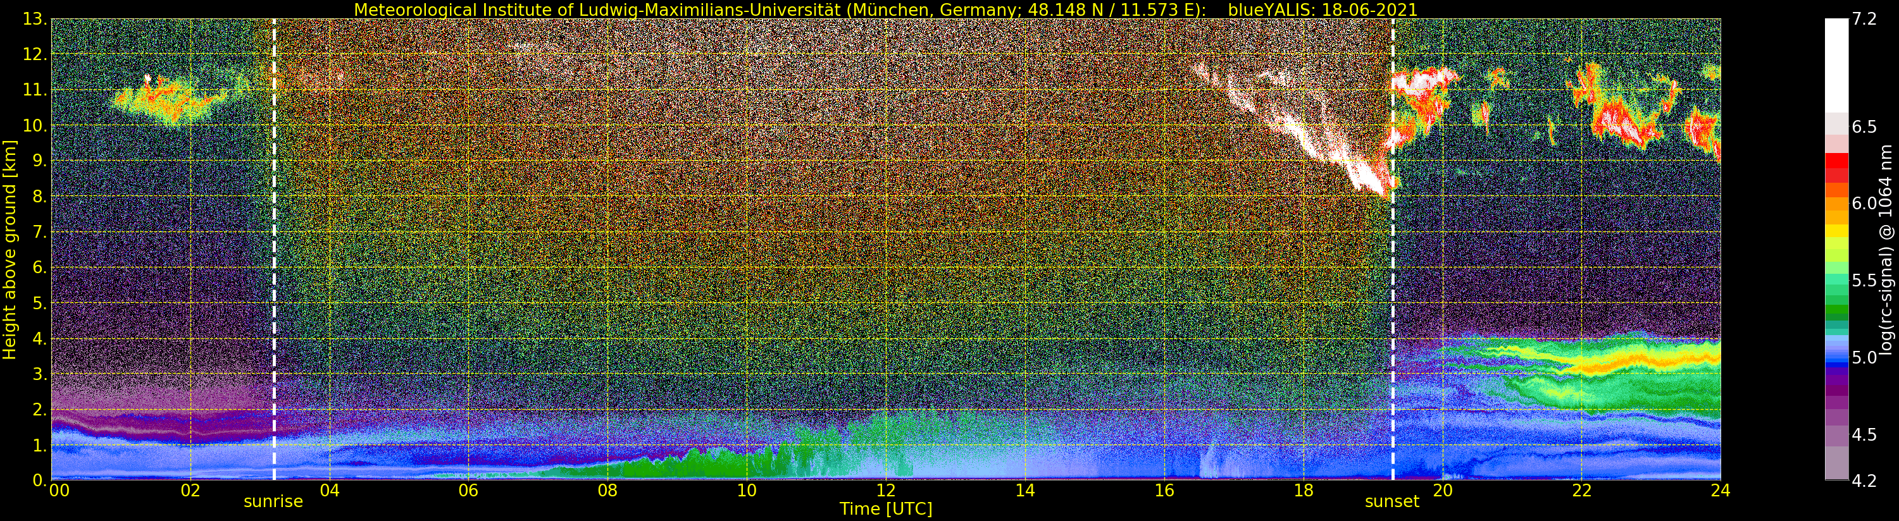The width and height of the screenshot is (1899, 521).
Task: Select the white dashed sunrise marker line
Action: tap(274, 249)
